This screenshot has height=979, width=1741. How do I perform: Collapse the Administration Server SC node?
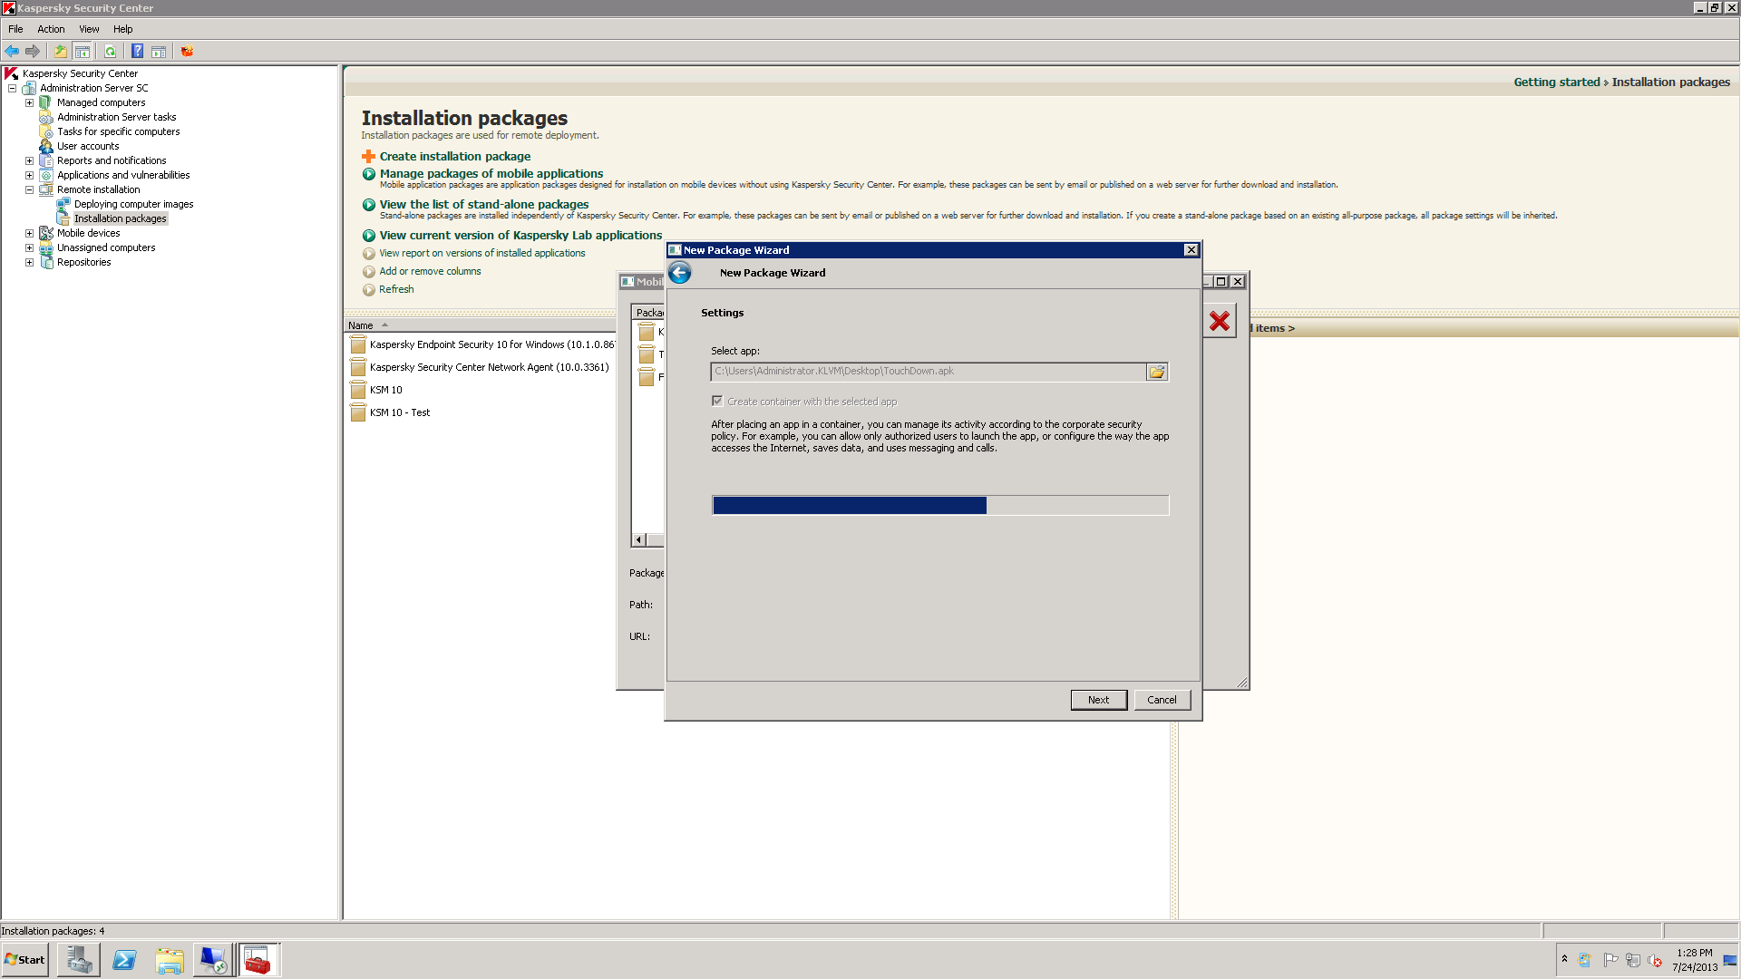point(12,88)
